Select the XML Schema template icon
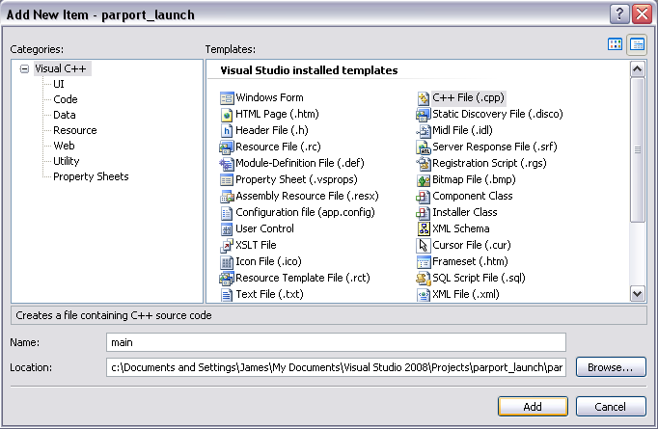 [424, 229]
